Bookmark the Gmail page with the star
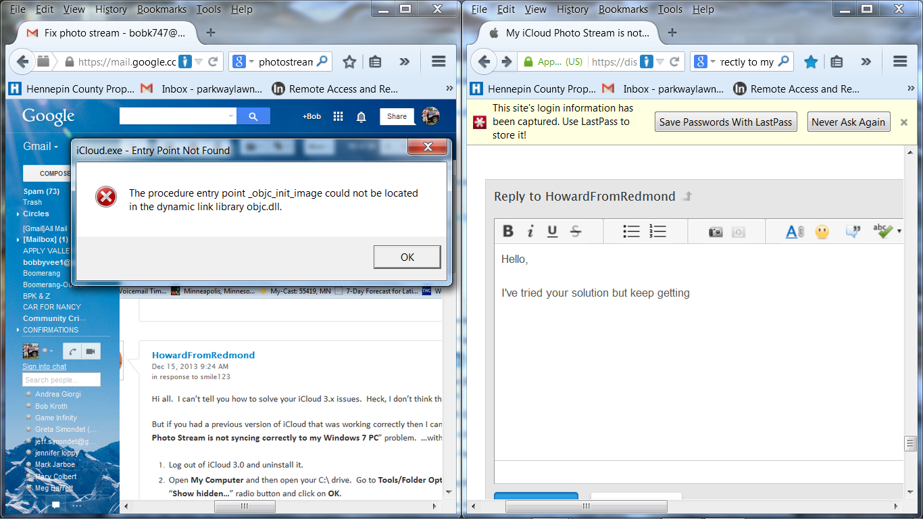The width and height of the screenshot is (923, 519). (349, 61)
